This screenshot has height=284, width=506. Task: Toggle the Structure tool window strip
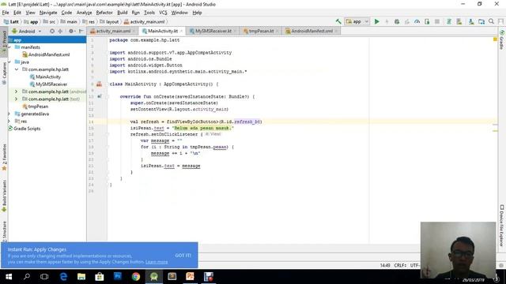[x=4, y=230]
